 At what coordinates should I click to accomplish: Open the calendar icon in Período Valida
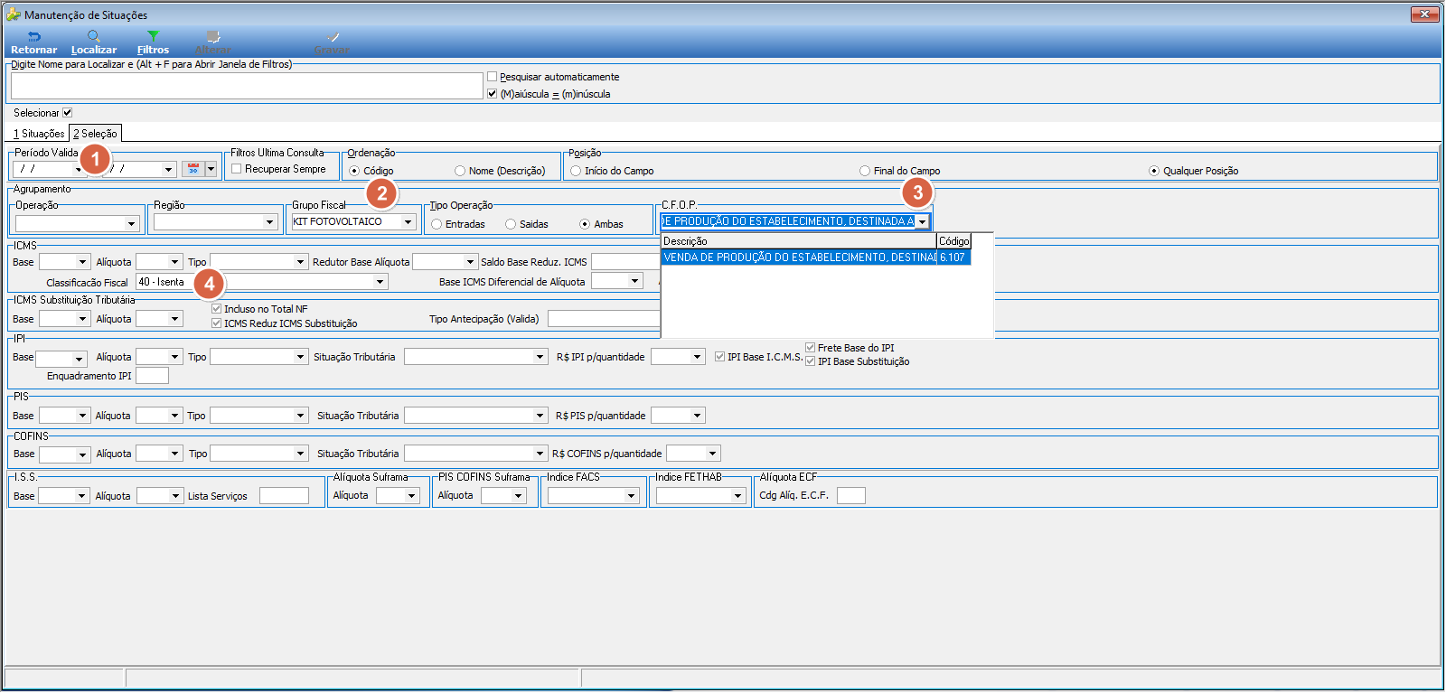192,169
